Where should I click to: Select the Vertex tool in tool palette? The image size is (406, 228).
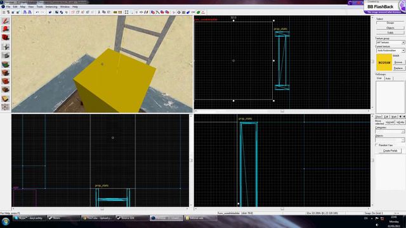point(6,107)
